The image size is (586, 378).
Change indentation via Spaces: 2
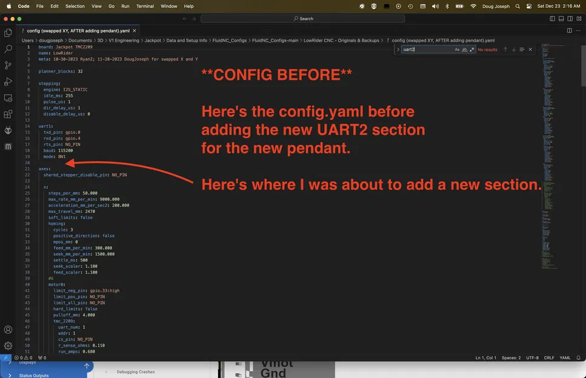511,357
